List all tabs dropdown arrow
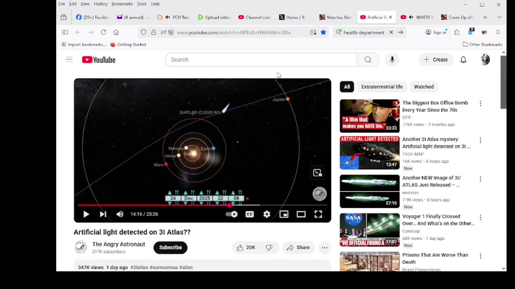 coord(499,17)
